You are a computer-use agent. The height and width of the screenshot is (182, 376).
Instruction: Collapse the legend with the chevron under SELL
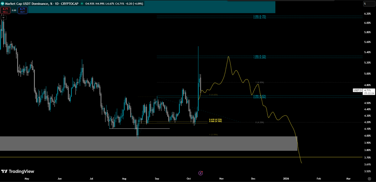click(3, 18)
